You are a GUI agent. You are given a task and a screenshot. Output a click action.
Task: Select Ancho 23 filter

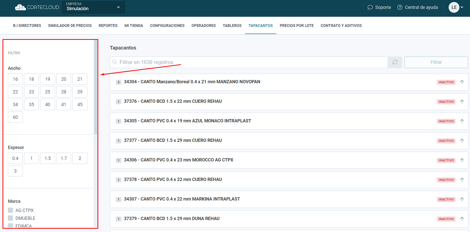click(x=31, y=92)
